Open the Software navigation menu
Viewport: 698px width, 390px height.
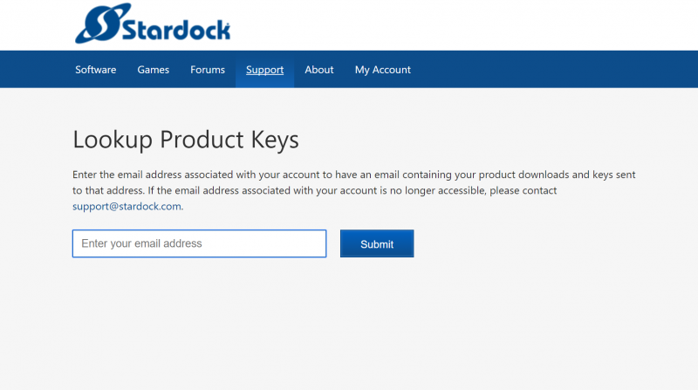click(95, 70)
